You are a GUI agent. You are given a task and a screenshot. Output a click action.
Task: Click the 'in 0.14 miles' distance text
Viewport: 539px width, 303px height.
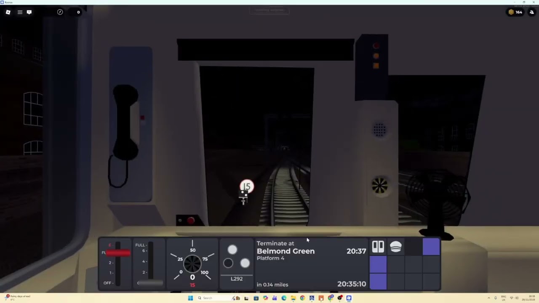tap(272, 284)
